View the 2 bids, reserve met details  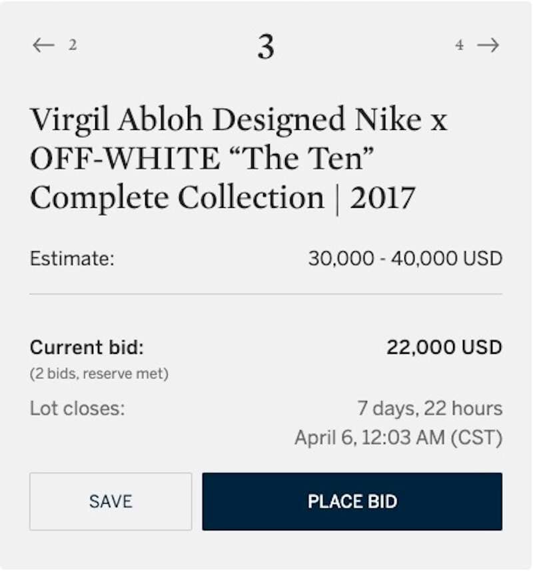pos(99,374)
